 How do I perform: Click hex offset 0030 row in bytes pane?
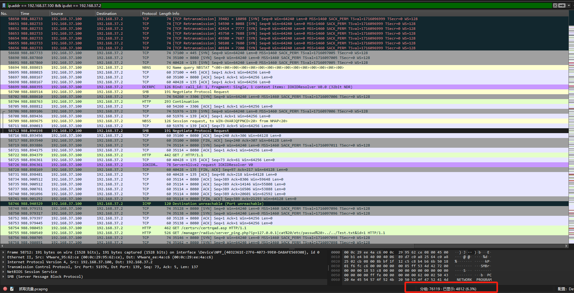[335, 266]
